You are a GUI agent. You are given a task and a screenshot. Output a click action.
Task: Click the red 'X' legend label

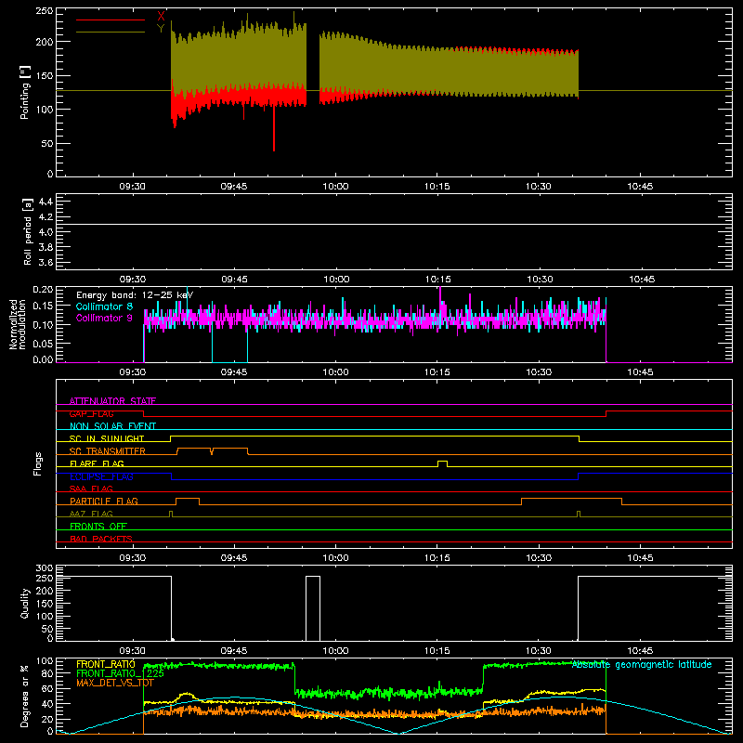[161, 16]
